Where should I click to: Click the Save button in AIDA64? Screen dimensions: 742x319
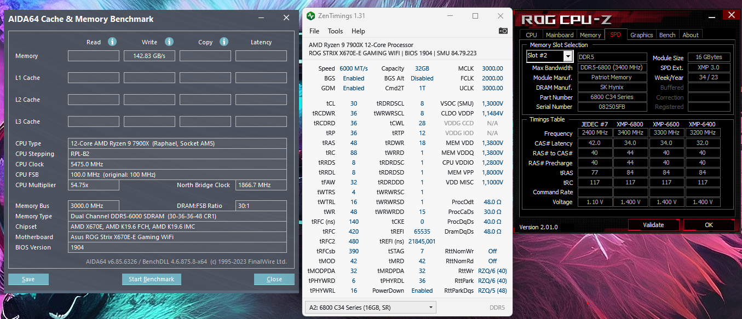click(28, 279)
